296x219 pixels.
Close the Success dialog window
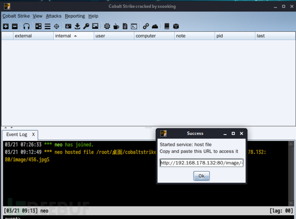pos(242,134)
